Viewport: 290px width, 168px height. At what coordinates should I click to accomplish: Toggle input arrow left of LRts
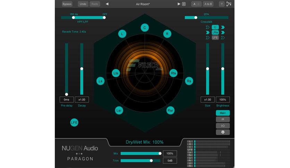coord(207,33)
